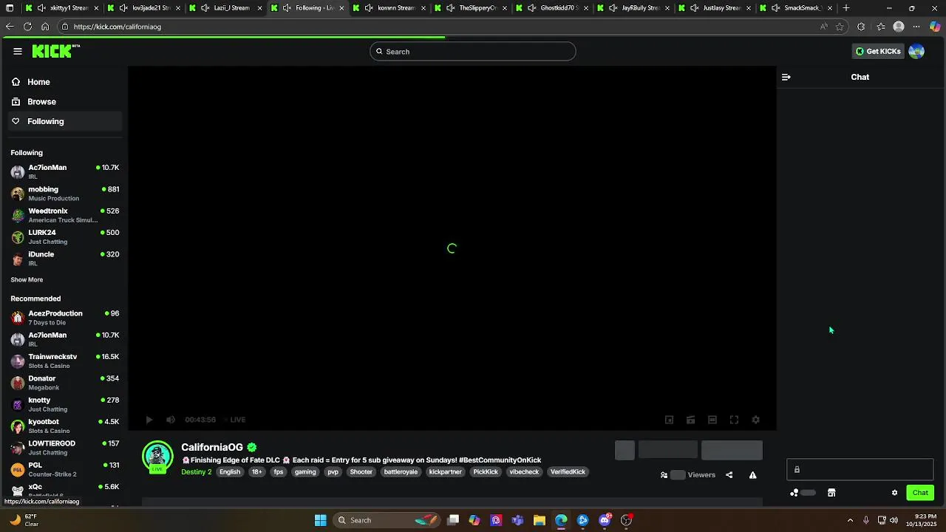The image size is (946, 532).
Task: Show hidden system tray icons
Action: tap(850, 520)
